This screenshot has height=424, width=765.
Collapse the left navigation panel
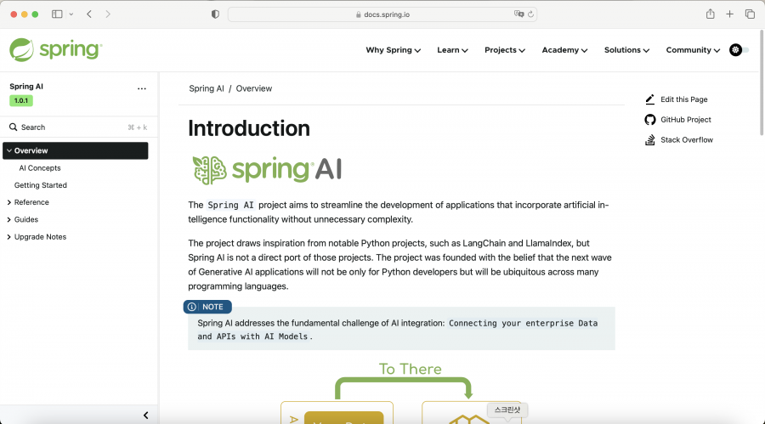click(x=146, y=416)
